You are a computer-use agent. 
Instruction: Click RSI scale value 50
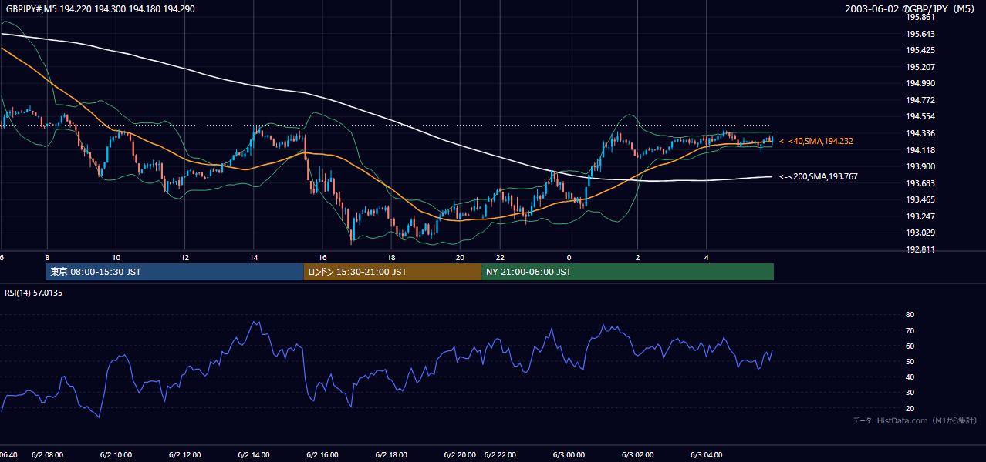tap(910, 361)
